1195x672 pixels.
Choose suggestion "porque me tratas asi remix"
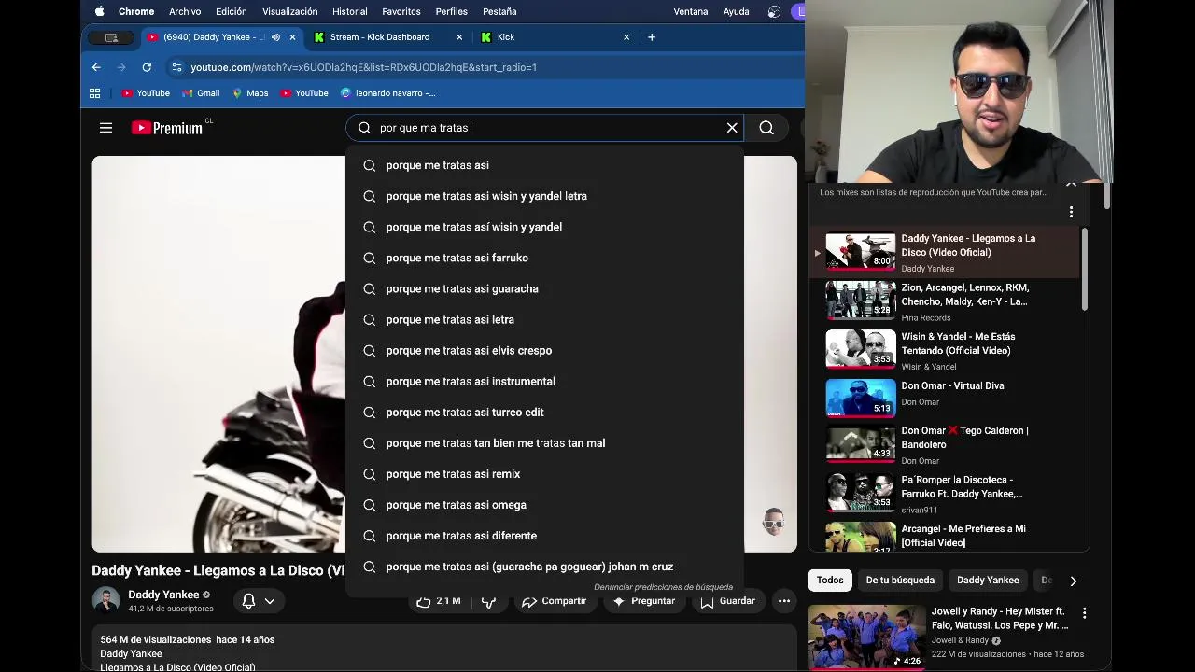pos(544,474)
